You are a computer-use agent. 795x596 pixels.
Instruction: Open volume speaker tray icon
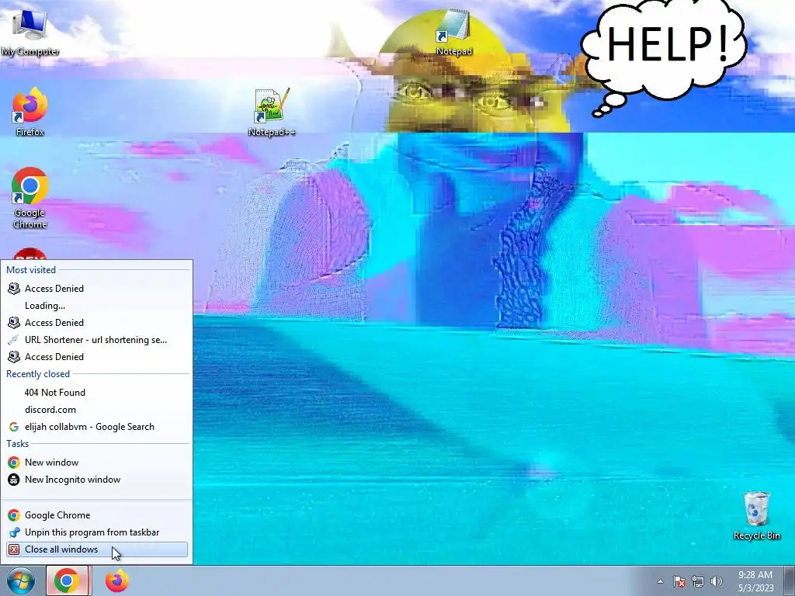coord(716,581)
